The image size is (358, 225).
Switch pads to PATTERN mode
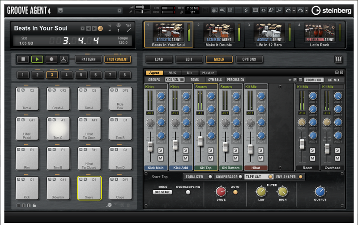(88, 59)
